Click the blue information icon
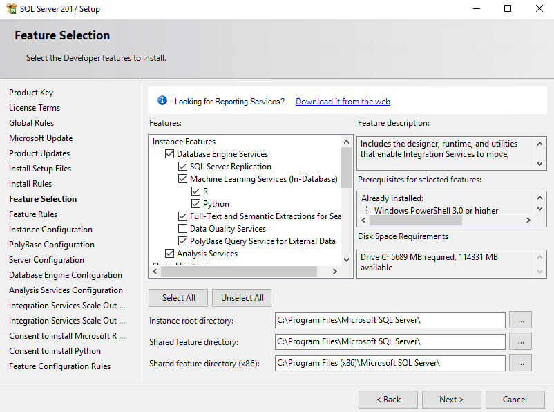Viewport: 554px width, 412px height. coord(162,100)
